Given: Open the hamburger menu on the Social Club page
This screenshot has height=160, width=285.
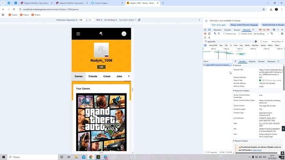Looking at the screenshot, I should click(x=78, y=34).
